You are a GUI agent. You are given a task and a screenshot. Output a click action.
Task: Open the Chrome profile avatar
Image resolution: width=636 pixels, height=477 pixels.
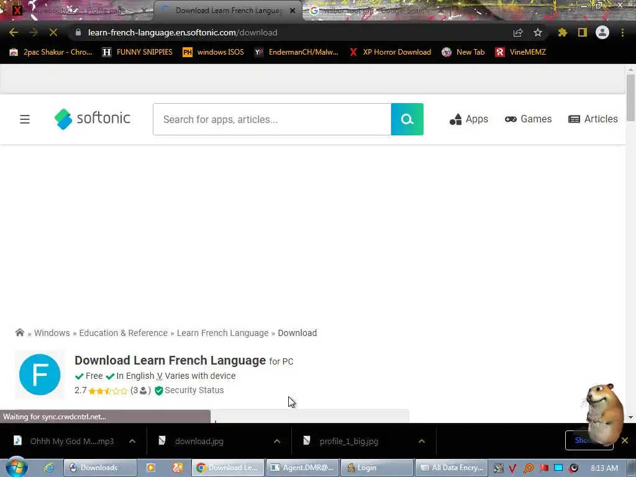(602, 32)
